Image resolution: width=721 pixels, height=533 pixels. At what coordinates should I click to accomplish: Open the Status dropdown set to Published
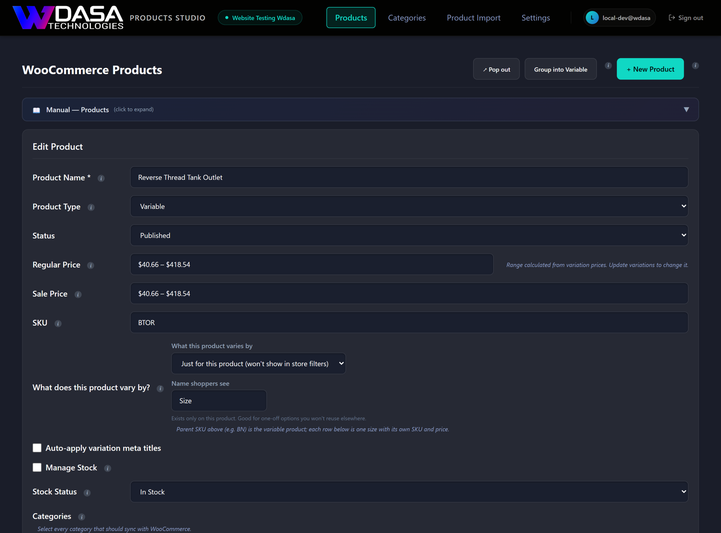(x=409, y=235)
